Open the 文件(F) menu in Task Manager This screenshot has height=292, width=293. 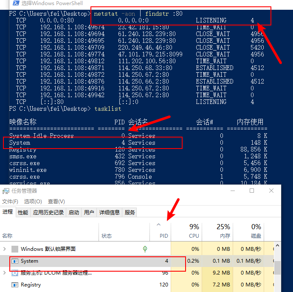pyautogui.click(x=10, y=202)
